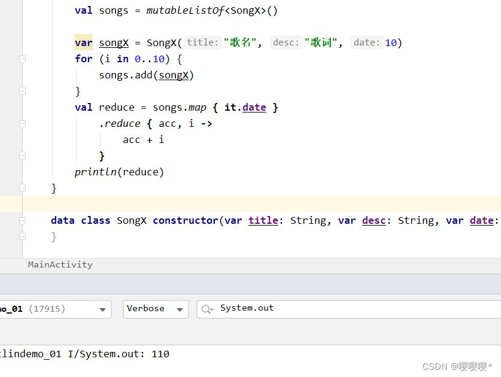Click the title: parameter hint
Image resolution: width=501 pixels, height=377 pixels.
pyautogui.click(x=202, y=42)
